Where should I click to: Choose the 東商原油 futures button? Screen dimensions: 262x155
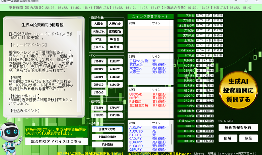(115, 32)
